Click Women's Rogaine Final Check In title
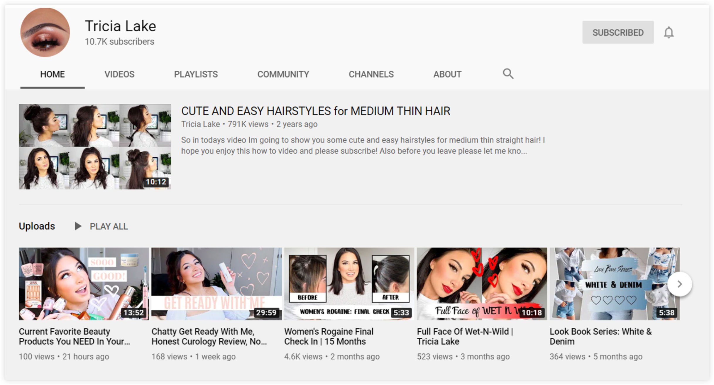Viewport: 714px width, 385px height. coord(328,336)
